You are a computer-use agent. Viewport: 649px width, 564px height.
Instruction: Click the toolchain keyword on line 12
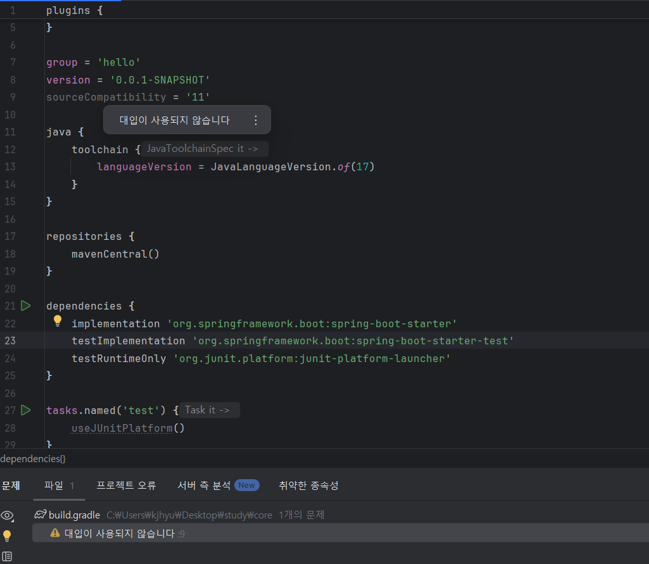tap(100, 149)
